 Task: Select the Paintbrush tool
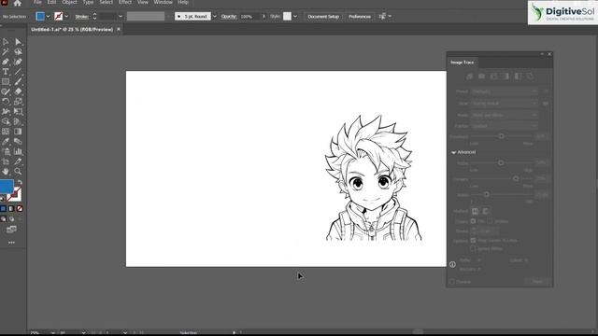click(18, 81)
